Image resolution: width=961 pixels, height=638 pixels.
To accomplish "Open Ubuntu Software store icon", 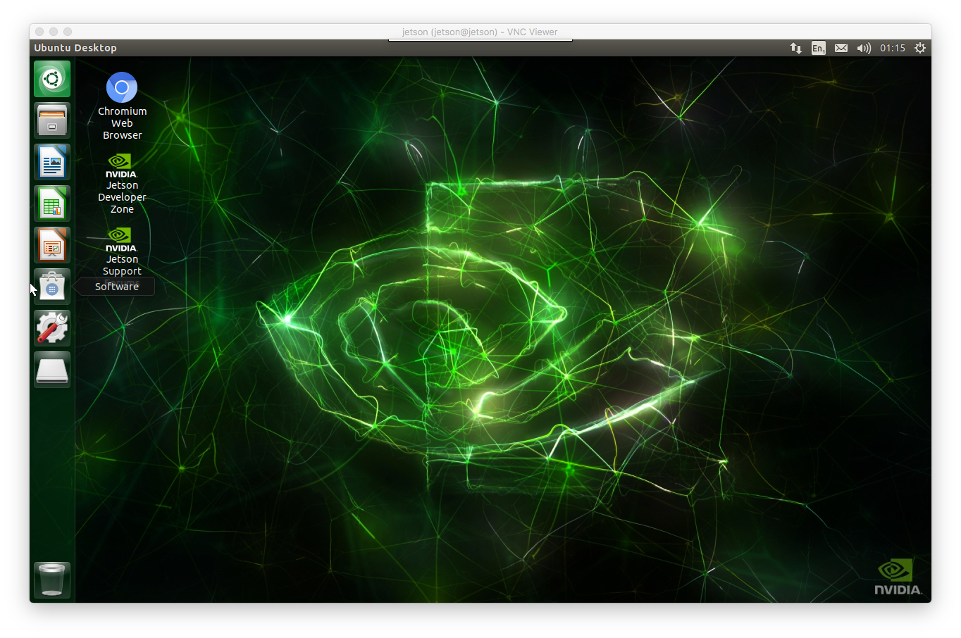I will pyautogui.click(x=52, y=287).
